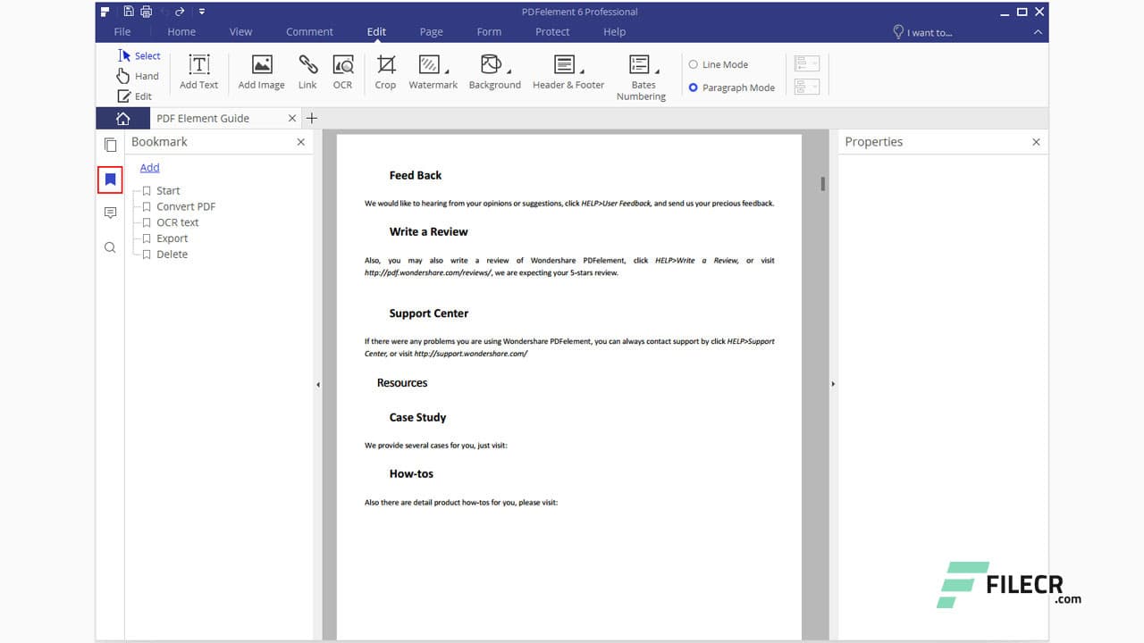Select the OCR tool
The height and width of the screenshot is (643, 1144).
click(342, 71)
